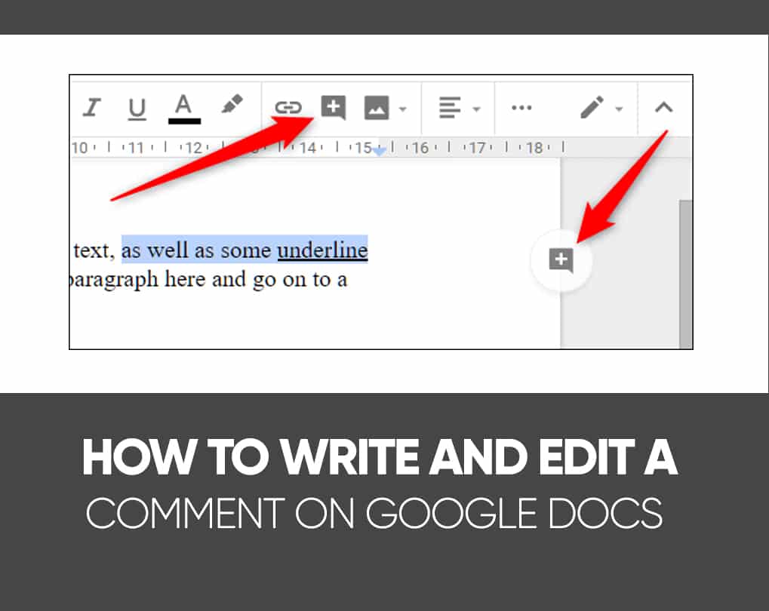Click the floating add comment button

tap(561, 260)
